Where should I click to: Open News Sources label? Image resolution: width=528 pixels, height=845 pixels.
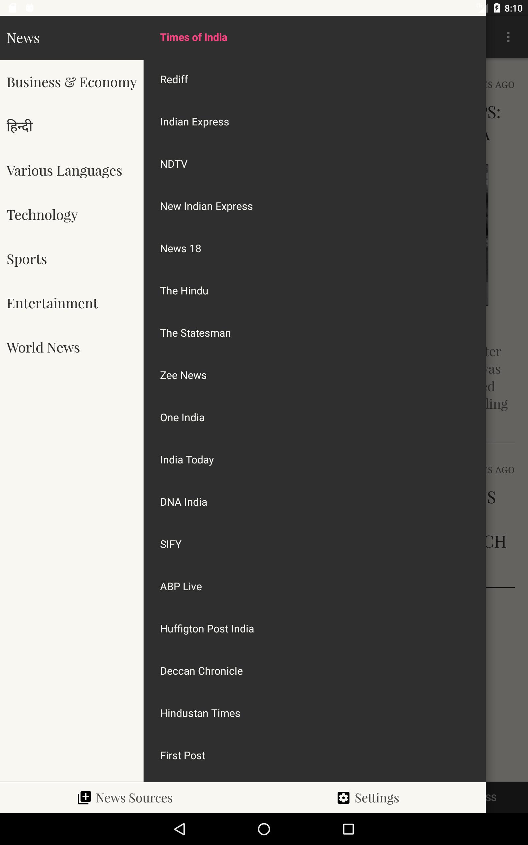coord(134,798)
